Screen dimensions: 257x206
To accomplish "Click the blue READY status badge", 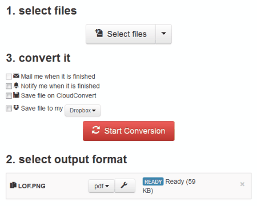I will point(153,181).
